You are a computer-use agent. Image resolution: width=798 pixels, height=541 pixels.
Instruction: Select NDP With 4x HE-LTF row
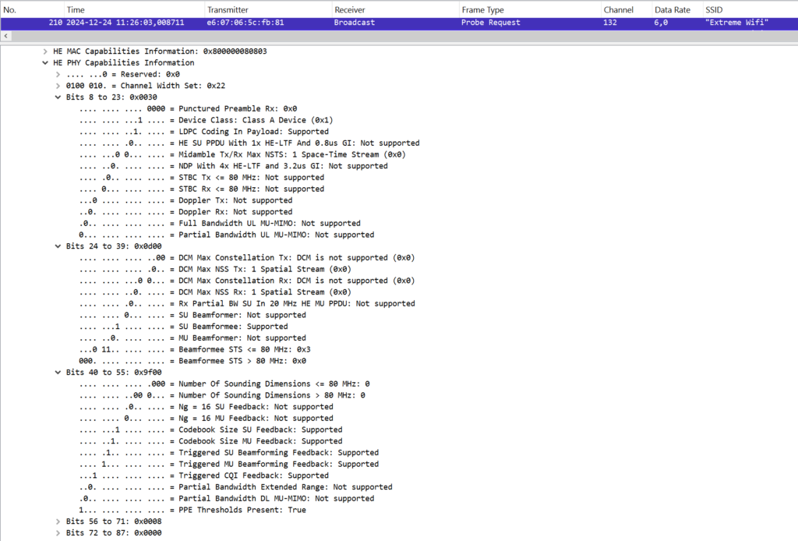(233, 166)
